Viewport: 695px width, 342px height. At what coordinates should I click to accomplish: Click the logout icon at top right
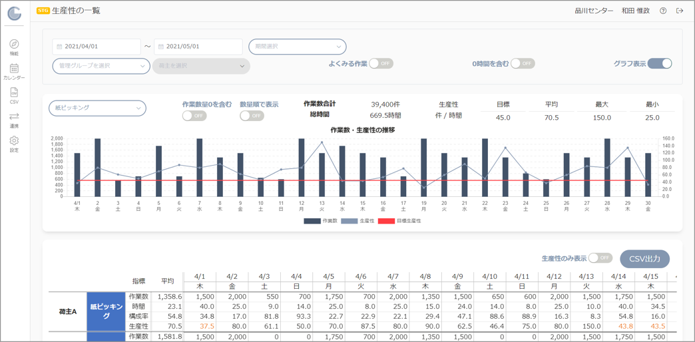[680, 11]
